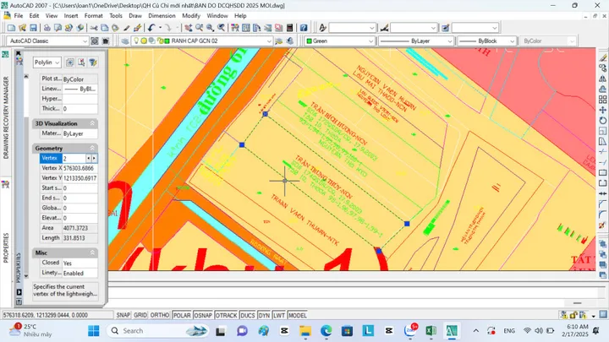Open a drawing file from toolbar

click(x=22, y=28)
